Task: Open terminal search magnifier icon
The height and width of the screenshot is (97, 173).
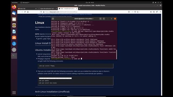Action: (100, 19)
